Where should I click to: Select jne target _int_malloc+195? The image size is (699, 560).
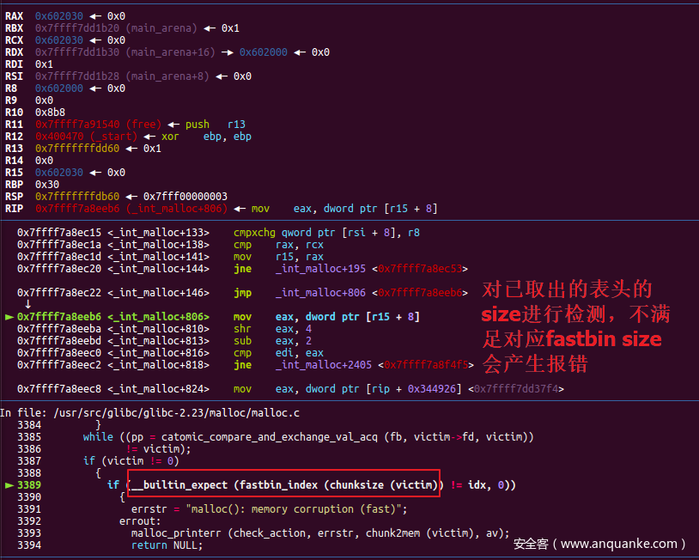pos(320,269)
